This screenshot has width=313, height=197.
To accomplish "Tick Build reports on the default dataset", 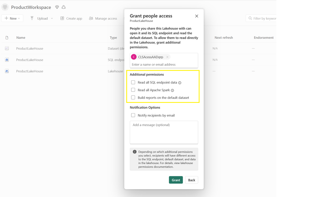I will point(133,97).
